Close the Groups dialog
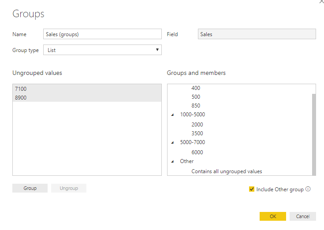 [x=321, y=1]
